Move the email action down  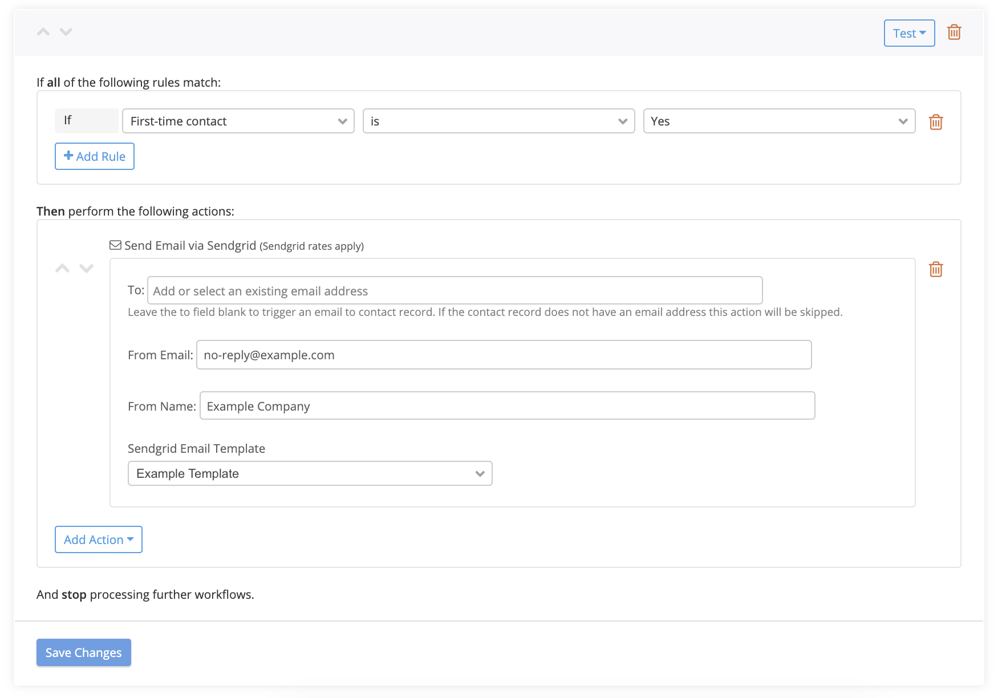87,269
